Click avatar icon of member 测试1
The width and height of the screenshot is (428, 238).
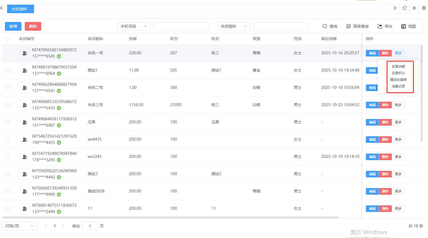(25, 70)
